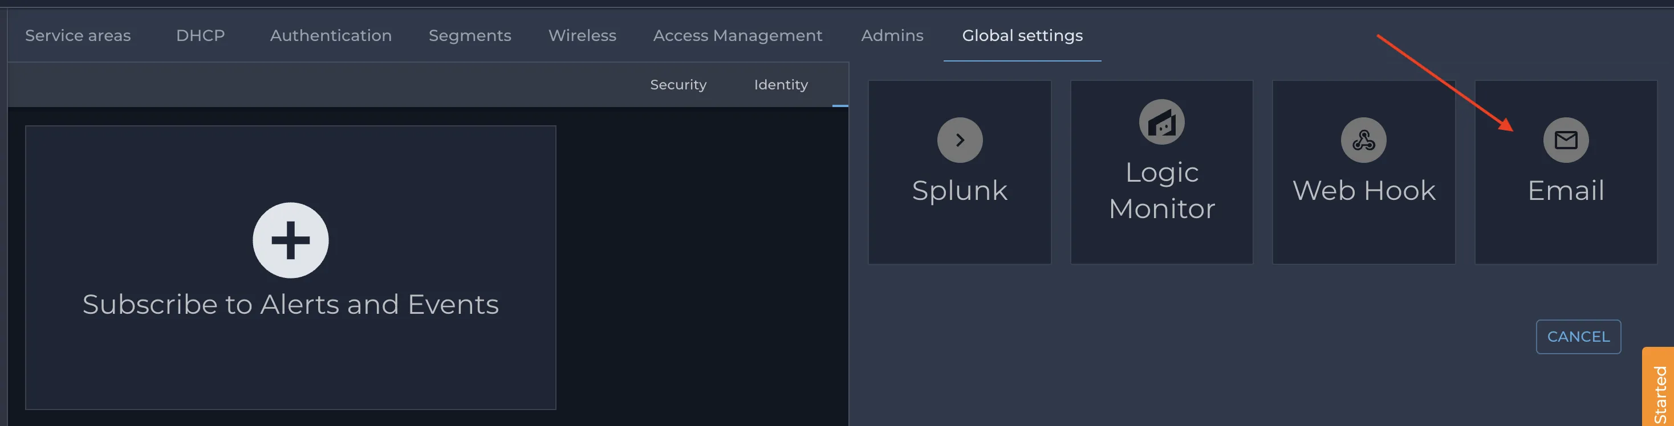Select the Global settings tab

1022,36
